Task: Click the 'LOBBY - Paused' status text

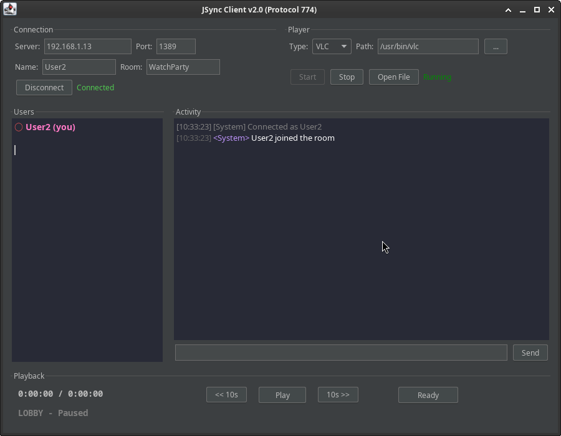Action: tap(53, 413)
